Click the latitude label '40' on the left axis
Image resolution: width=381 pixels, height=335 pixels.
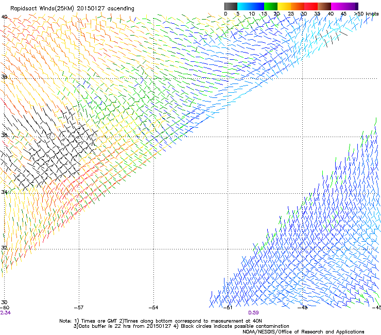(4, 17)
